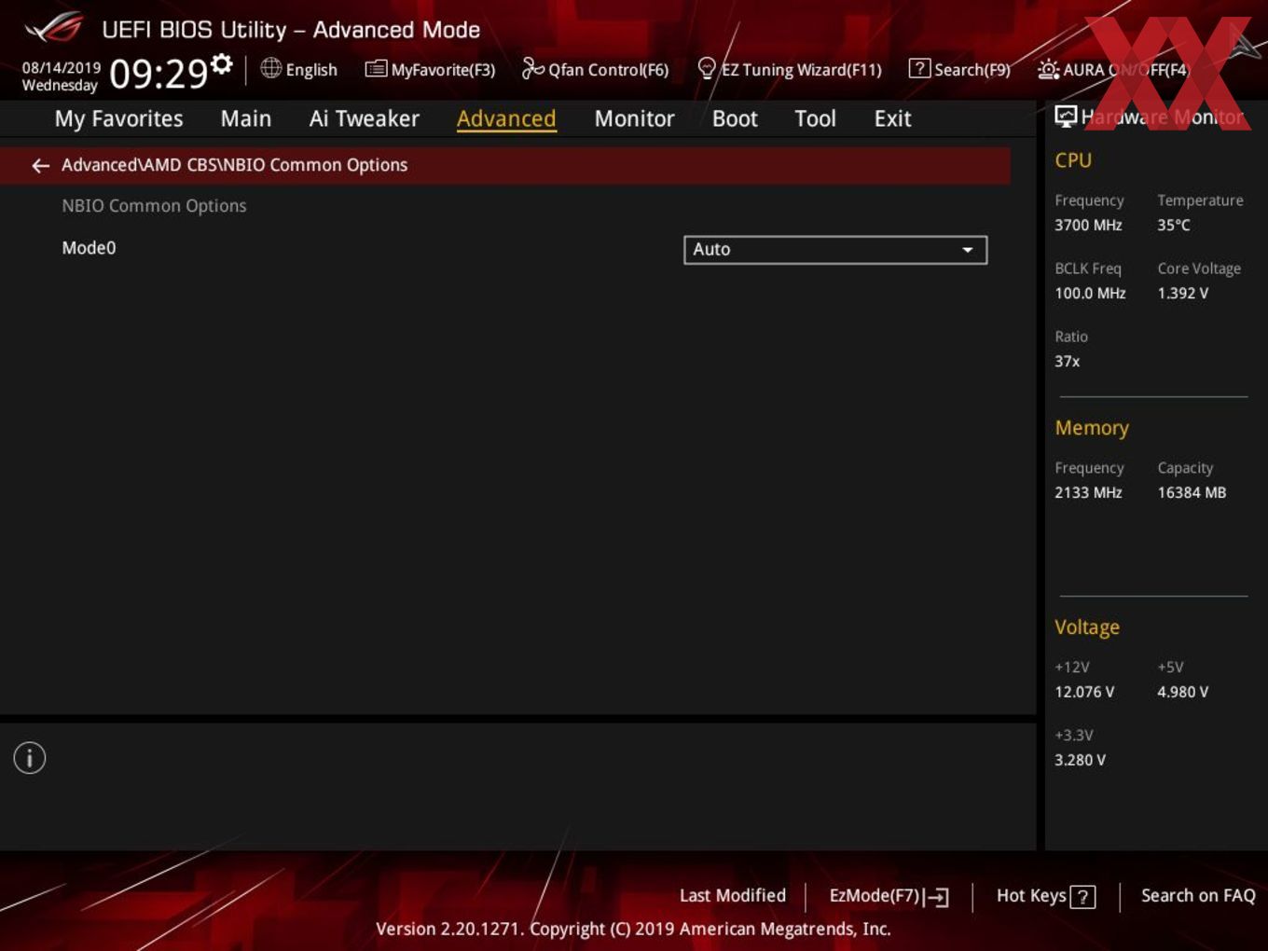Click the +3.3V value 3.280 V

1080,760
